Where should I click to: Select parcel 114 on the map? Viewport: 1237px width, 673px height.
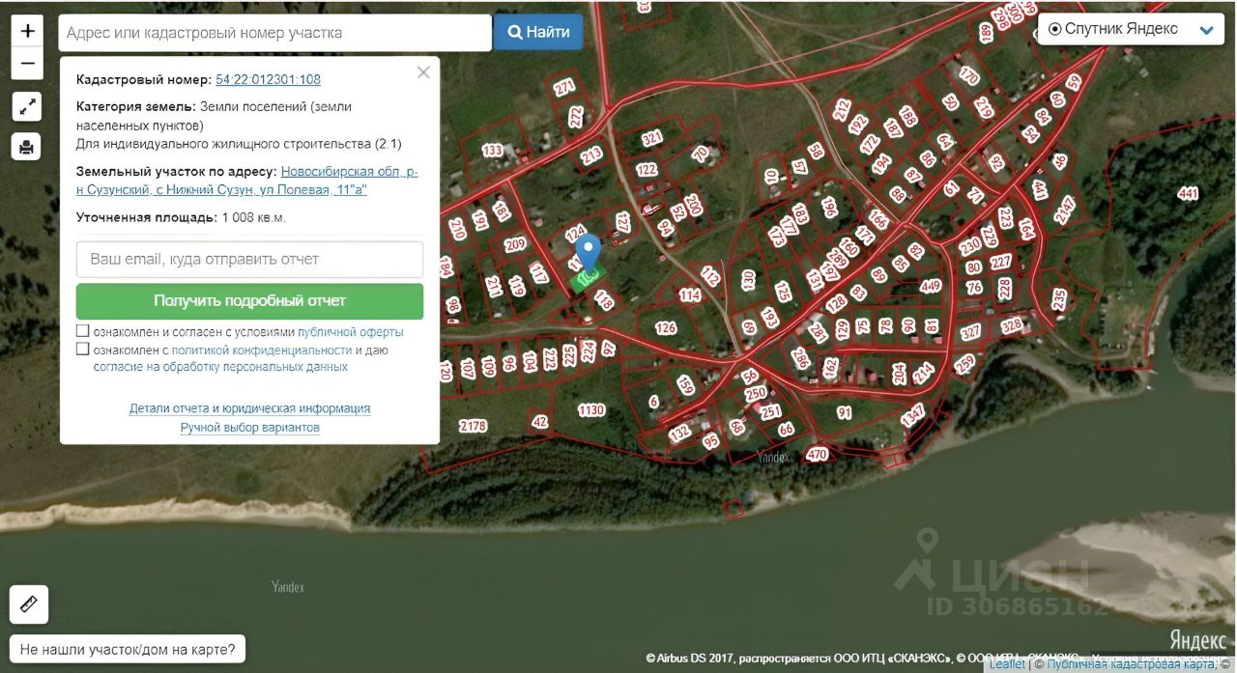point(690,295)
